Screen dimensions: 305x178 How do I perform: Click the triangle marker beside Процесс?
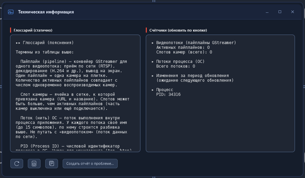[x=153, y=90]
